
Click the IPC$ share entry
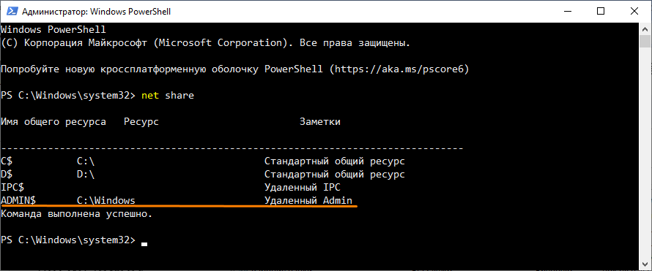pyautogui.click(x=12, y=187)
